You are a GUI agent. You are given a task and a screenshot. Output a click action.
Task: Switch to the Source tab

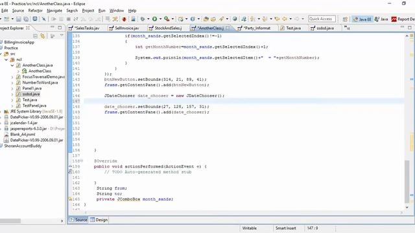coord(78,220)
